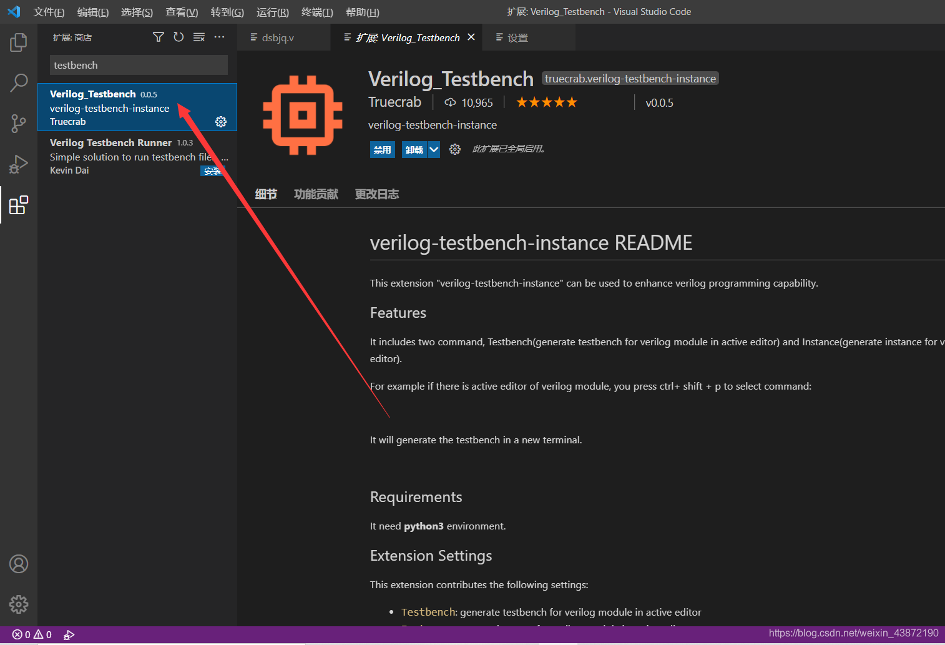945x645 pixels.
Task: Click the Truecrab publisher link
Action: [x=394, y=102]
